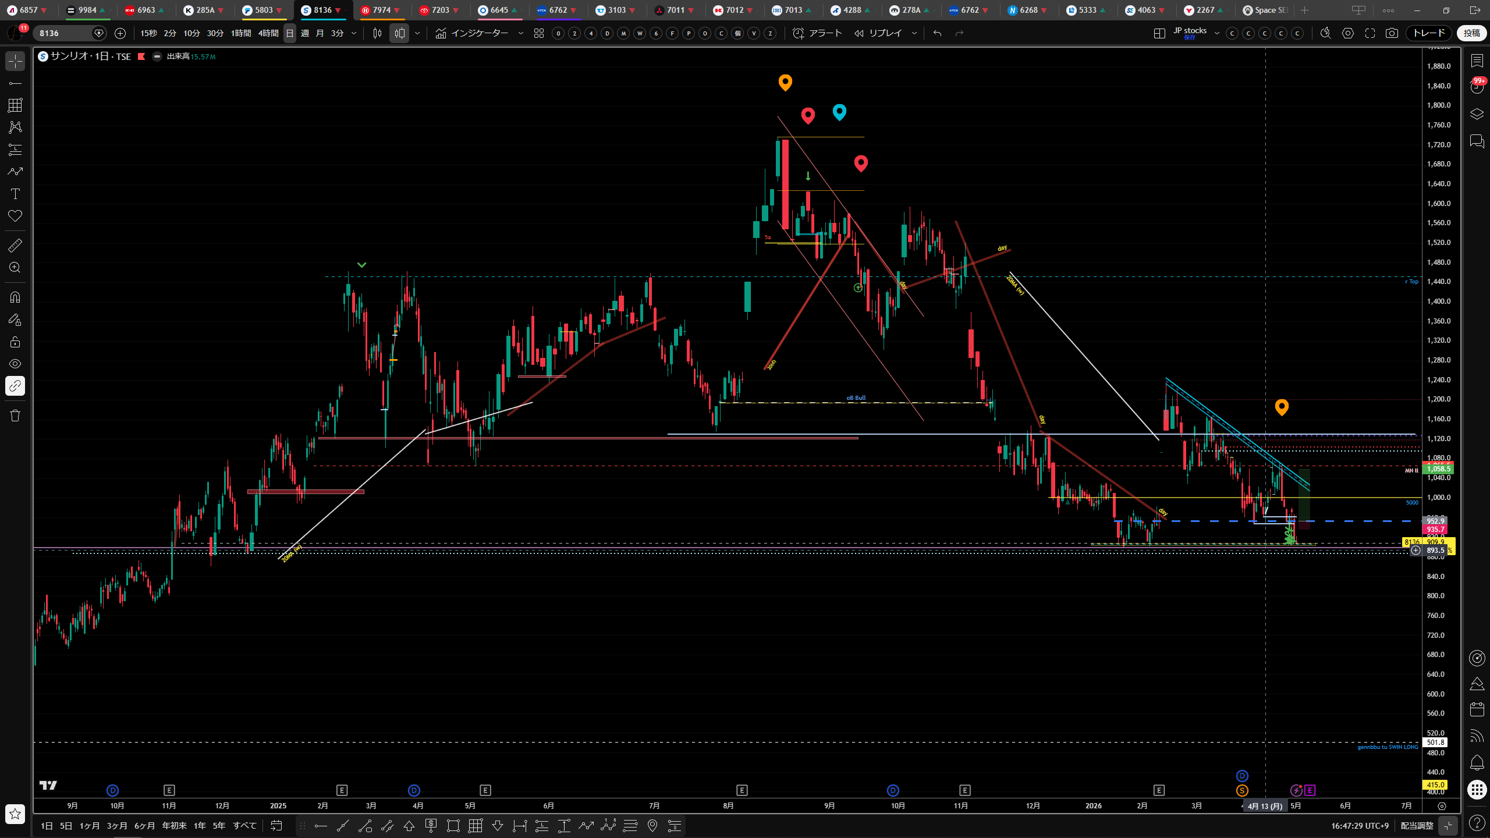Open the Space SEI tab
The height and width of the screenshot is (838, 1490).
1266,10
